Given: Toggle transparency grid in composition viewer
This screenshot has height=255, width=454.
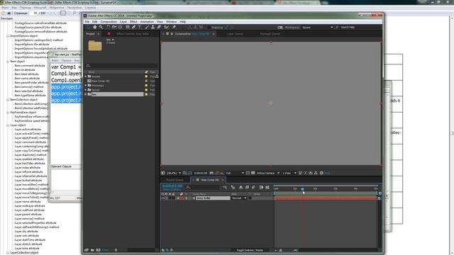Looking at the screenshot, I should pos(253,173).
